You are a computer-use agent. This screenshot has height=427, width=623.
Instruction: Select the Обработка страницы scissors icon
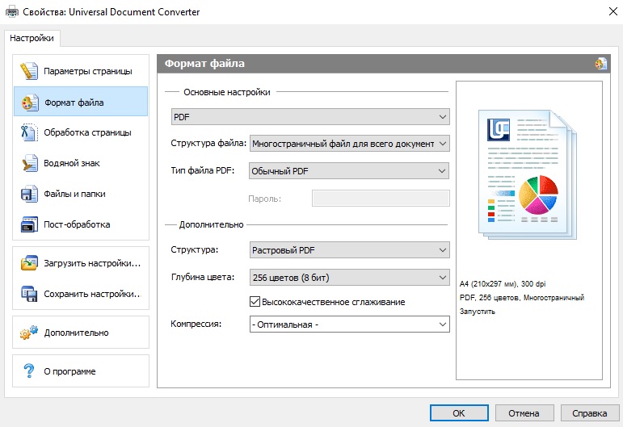tap(30, 132)
